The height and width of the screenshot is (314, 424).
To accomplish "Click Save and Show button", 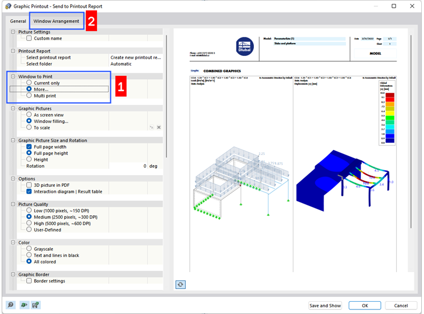I will [325, 306].
